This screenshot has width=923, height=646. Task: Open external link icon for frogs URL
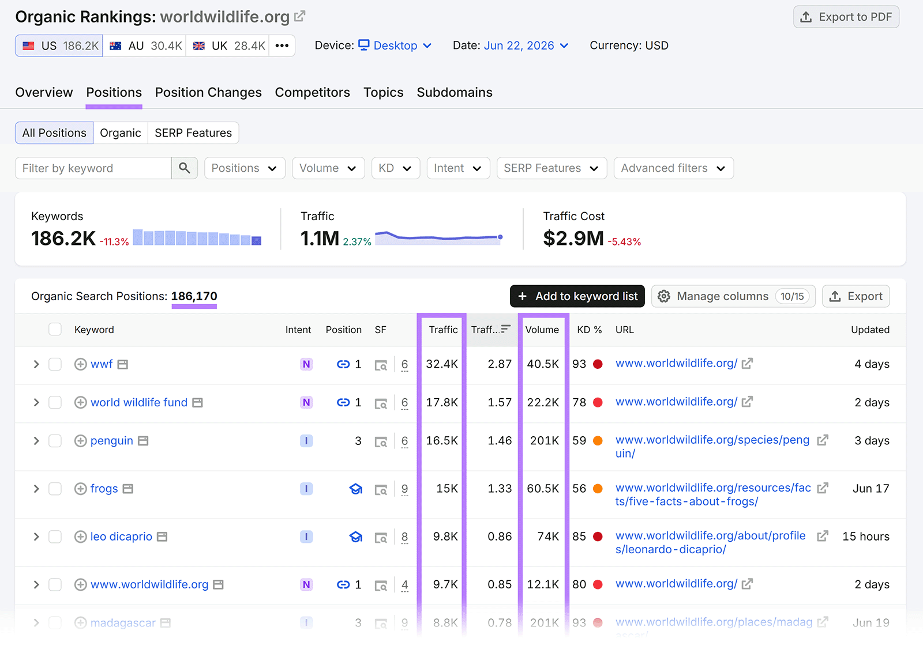(823, 488)
